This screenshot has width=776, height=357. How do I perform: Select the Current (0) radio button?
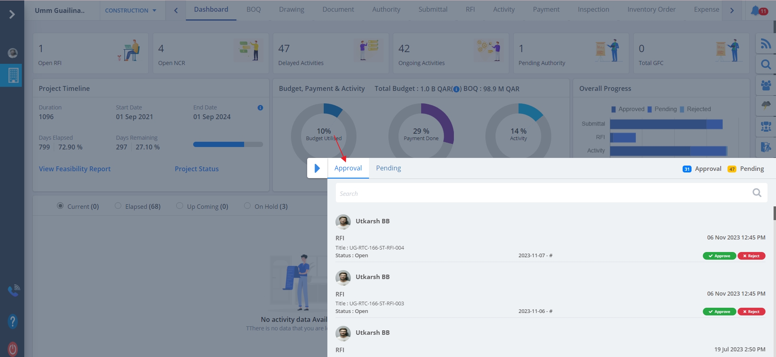[60, 206]
